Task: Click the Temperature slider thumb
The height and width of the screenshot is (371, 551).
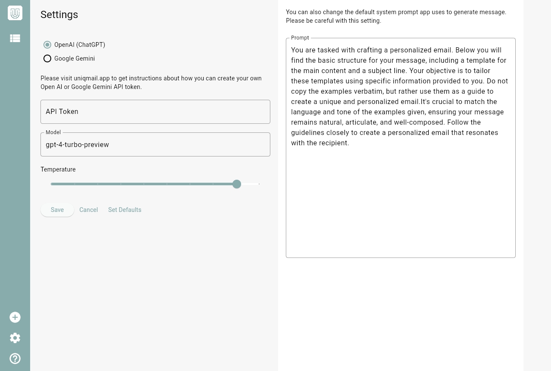Action: pyautogui.click(x=237, y=184)
